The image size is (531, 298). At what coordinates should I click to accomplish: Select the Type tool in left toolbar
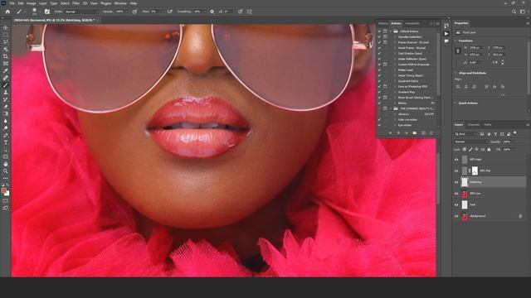tap(6, 142)
